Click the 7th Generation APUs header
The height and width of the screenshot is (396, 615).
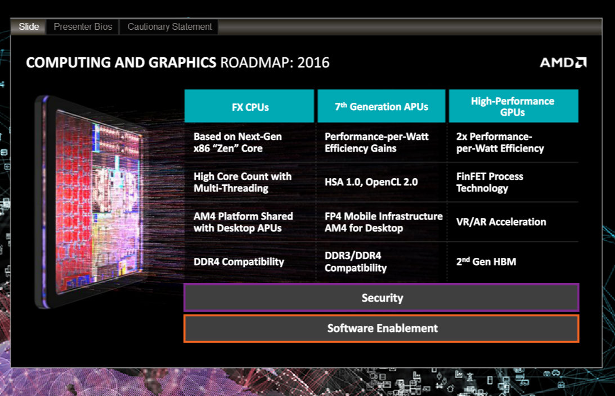point(381,106)
